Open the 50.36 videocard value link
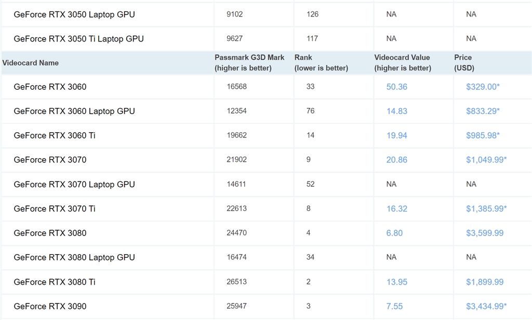This screenshot has width=532, height=320. click(x=396, y=87)
